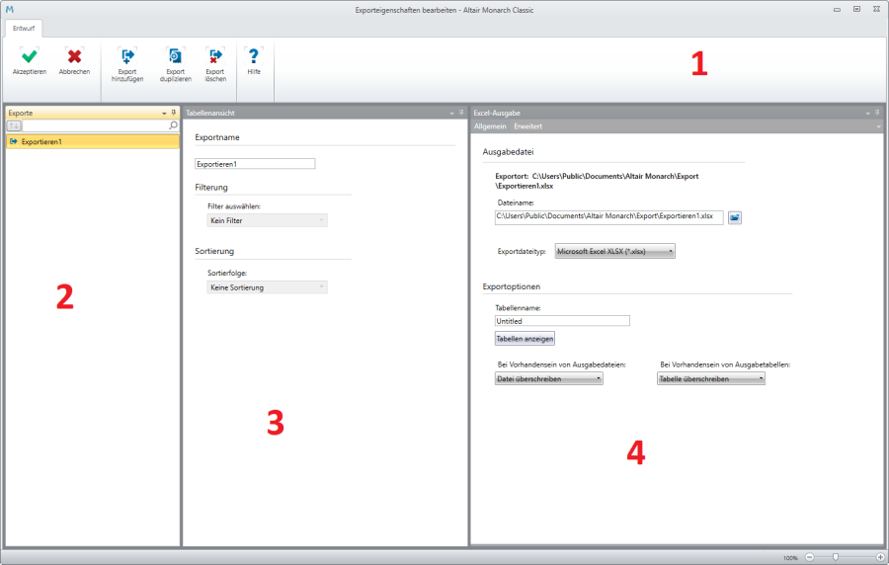Switch to the Erweitert tab

[527, 126]
